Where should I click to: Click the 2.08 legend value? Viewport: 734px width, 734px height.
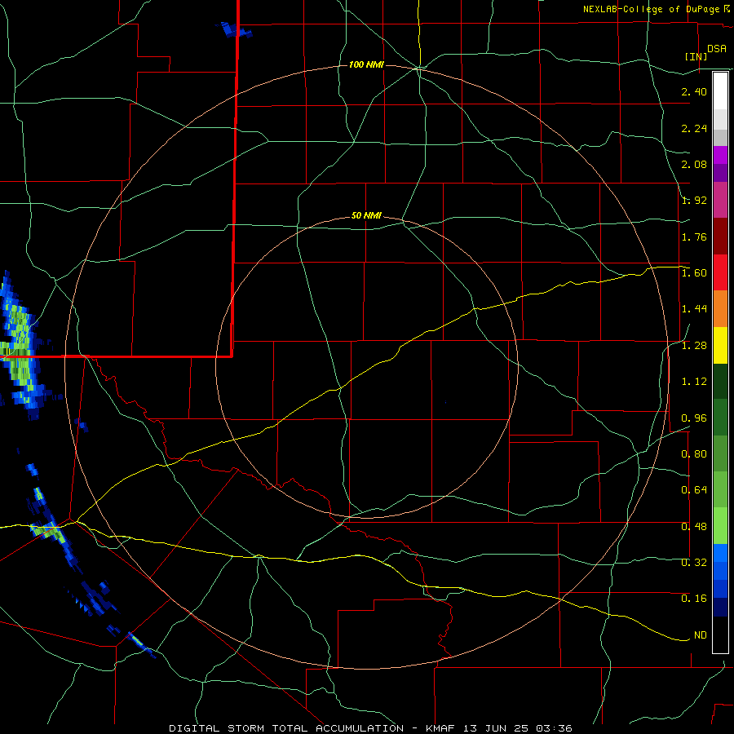(694, 164)
